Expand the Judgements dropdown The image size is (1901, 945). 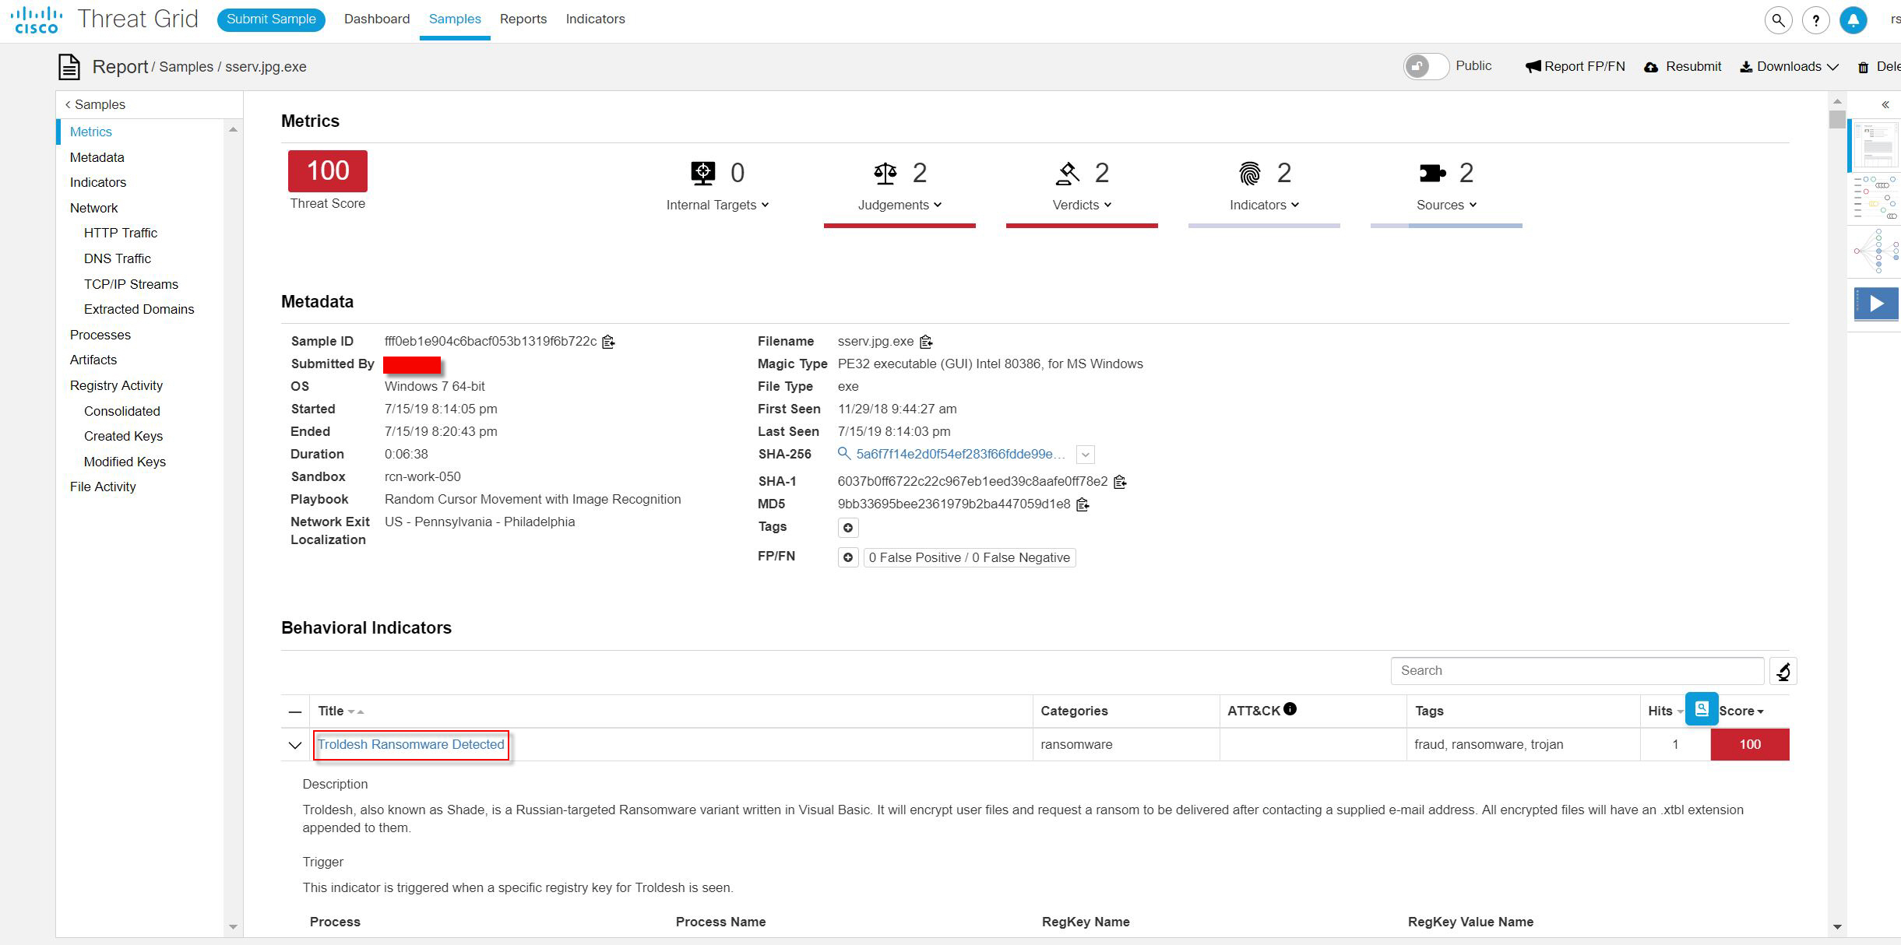point(899,205)
